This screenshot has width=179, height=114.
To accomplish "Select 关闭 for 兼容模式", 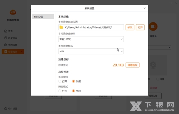I will (x=73, y=91).
